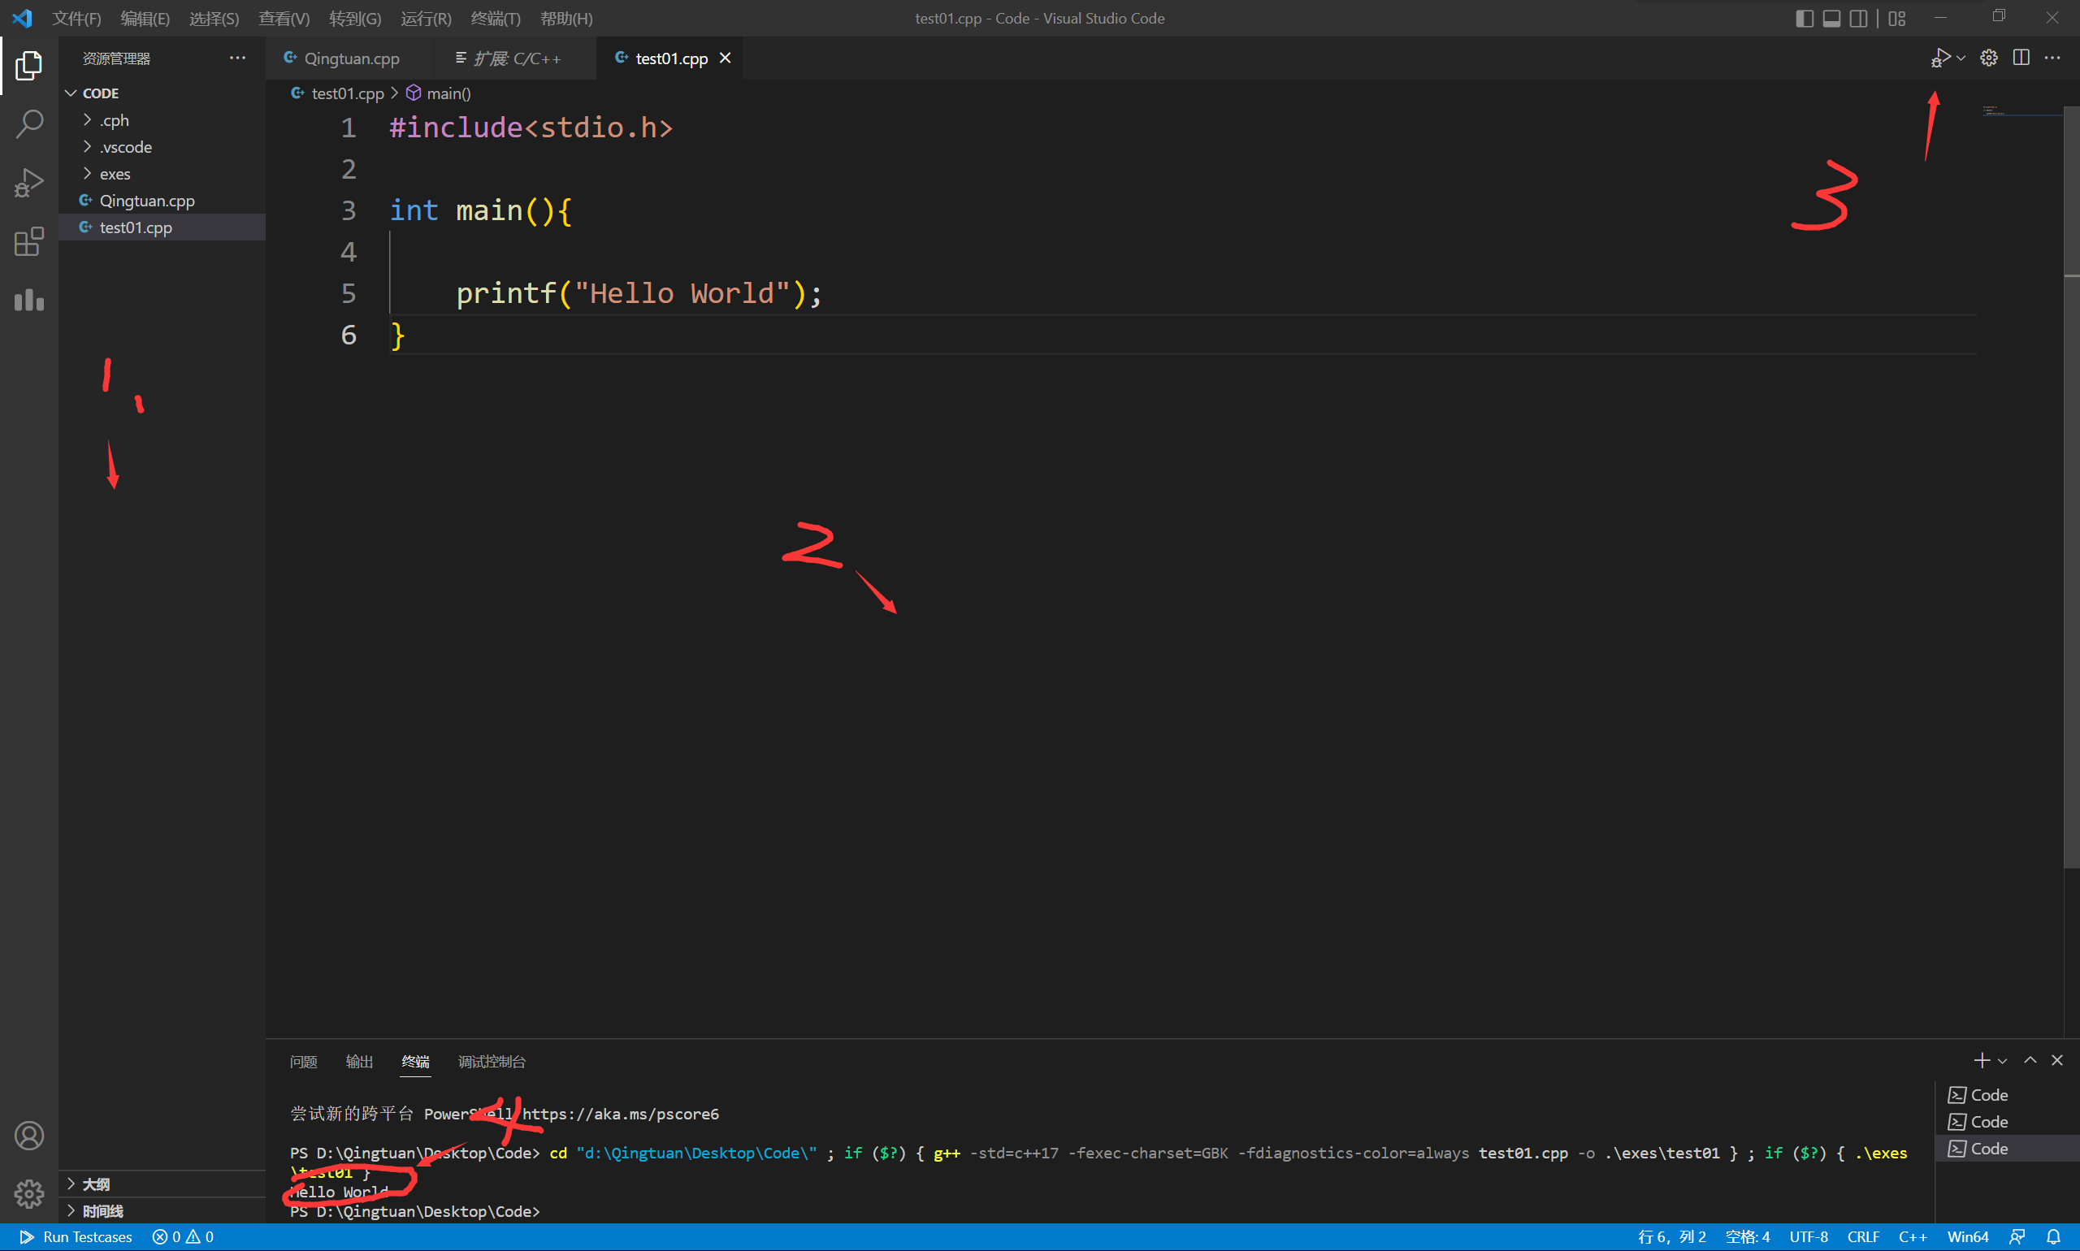This screenshot has height=1251, width=2080.
Task: Open the 终端(T) menu
Action: pyautogui.click(x=495, y=19)
